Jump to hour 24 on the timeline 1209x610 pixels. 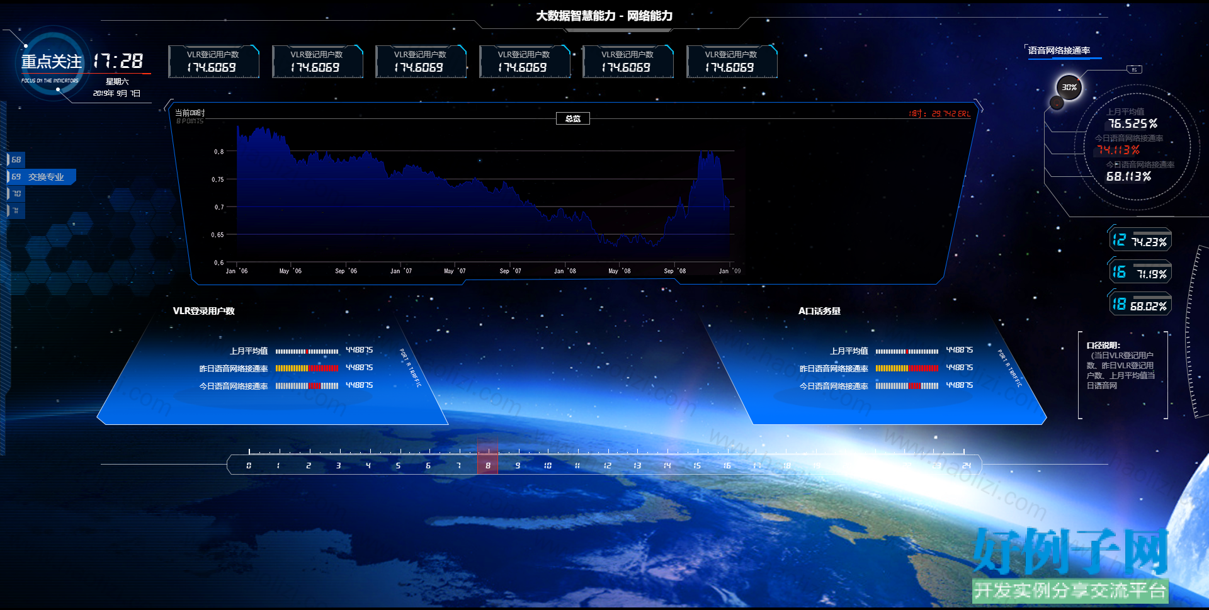tap(967, 466)
